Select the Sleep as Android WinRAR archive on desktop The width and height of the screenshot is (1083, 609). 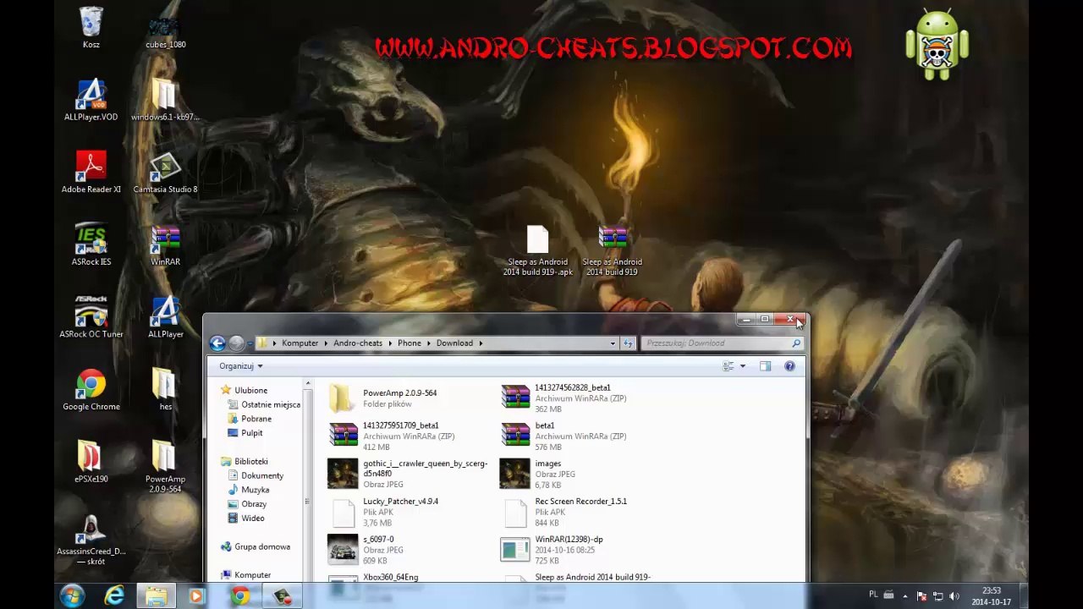click(612, 251)
